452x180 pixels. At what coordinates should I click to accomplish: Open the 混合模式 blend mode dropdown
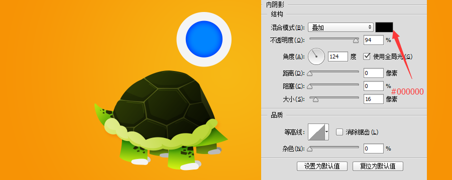click(341, 27)
